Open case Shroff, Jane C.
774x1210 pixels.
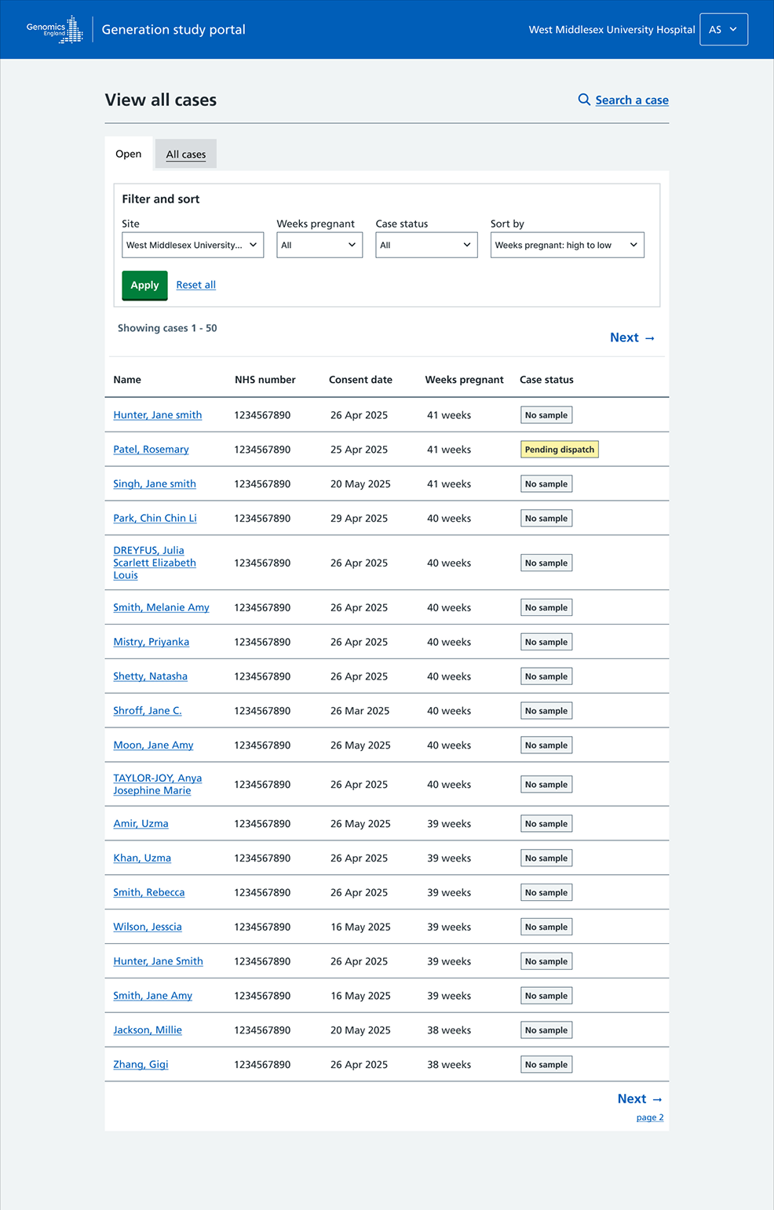(148, 711)
